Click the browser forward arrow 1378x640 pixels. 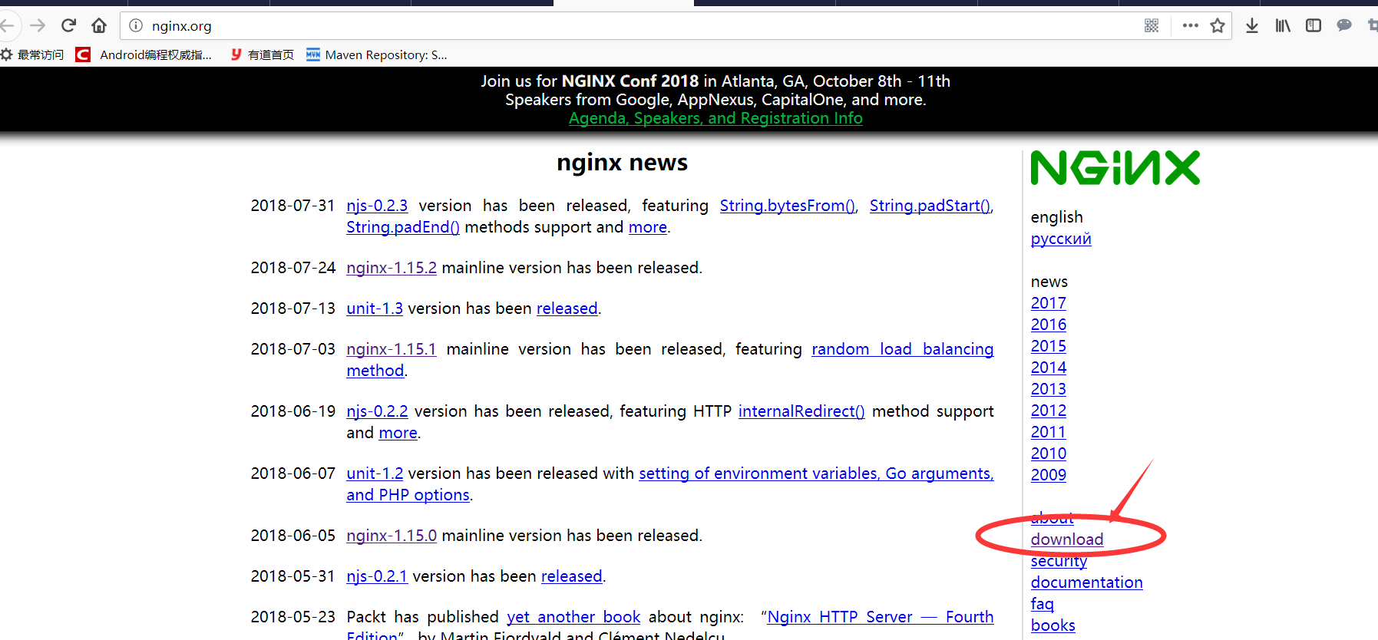click(x=38, y=26)
